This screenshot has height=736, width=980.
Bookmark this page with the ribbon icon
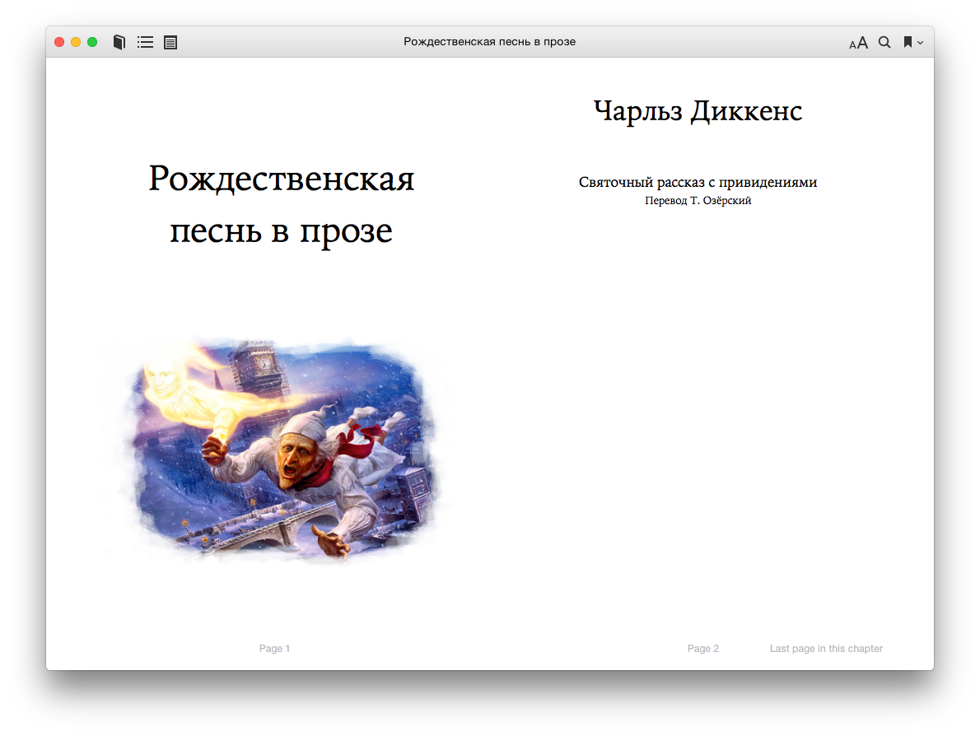[x=908, y=42]
